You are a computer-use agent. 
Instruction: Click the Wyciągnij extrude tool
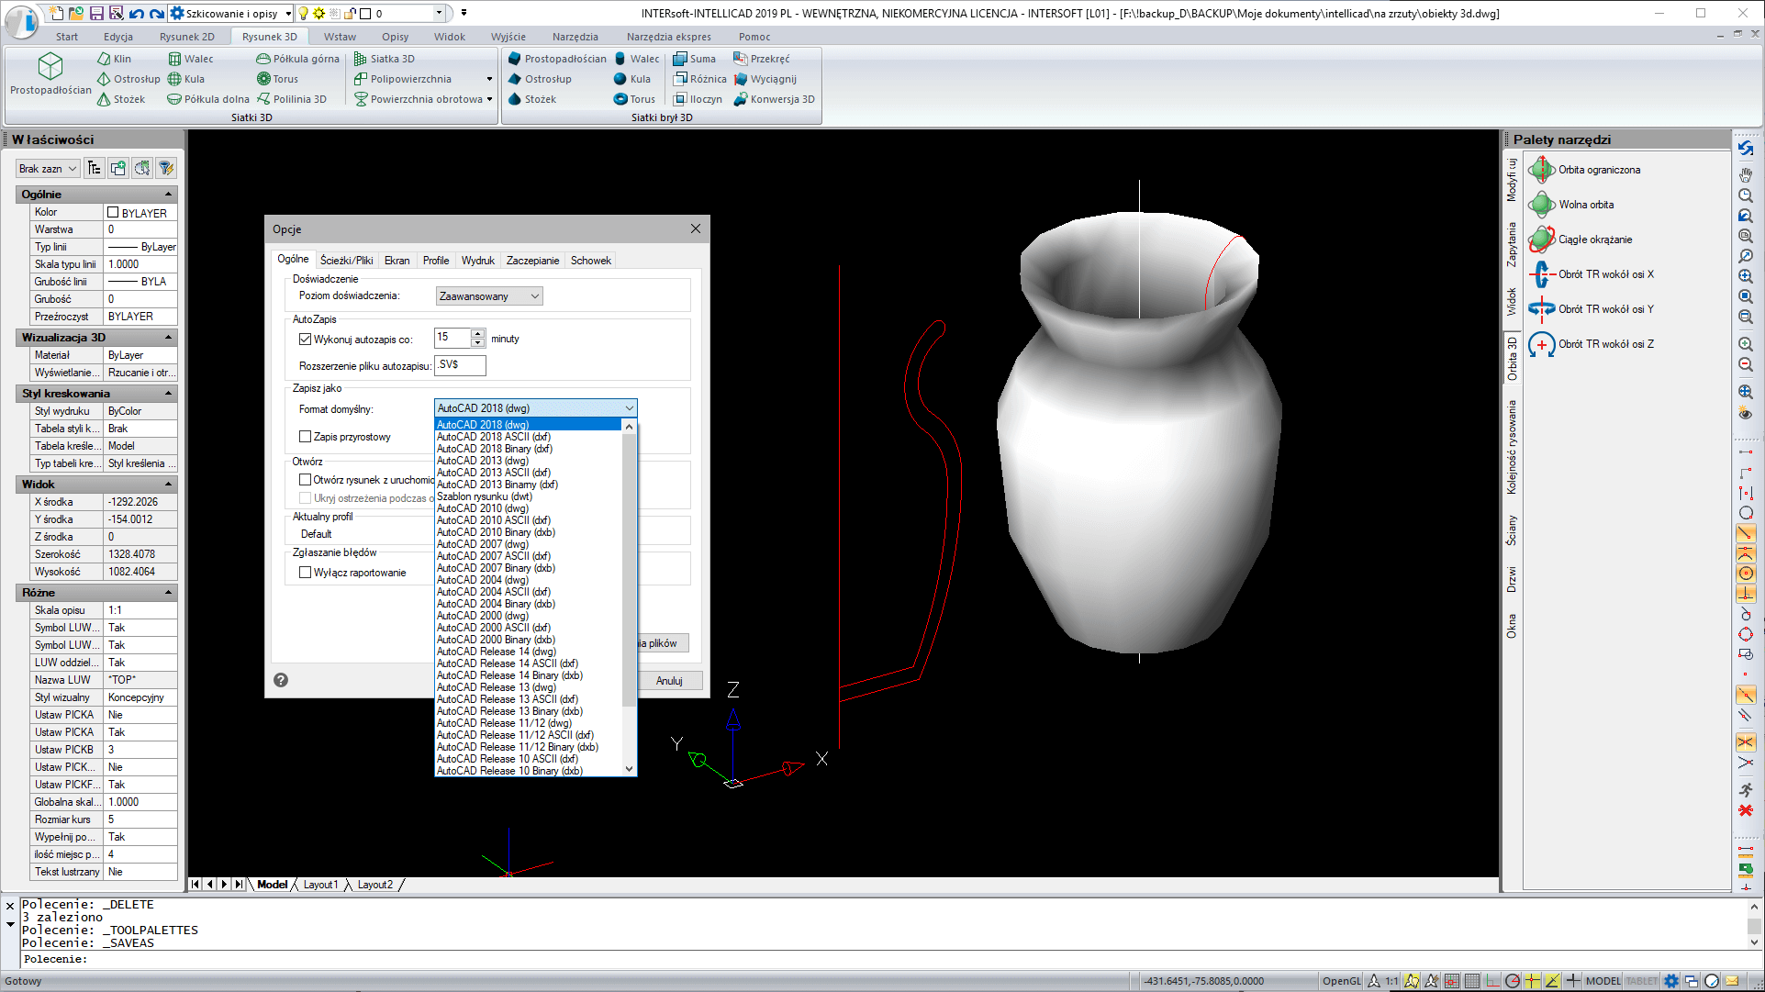(x=765, y=79)
